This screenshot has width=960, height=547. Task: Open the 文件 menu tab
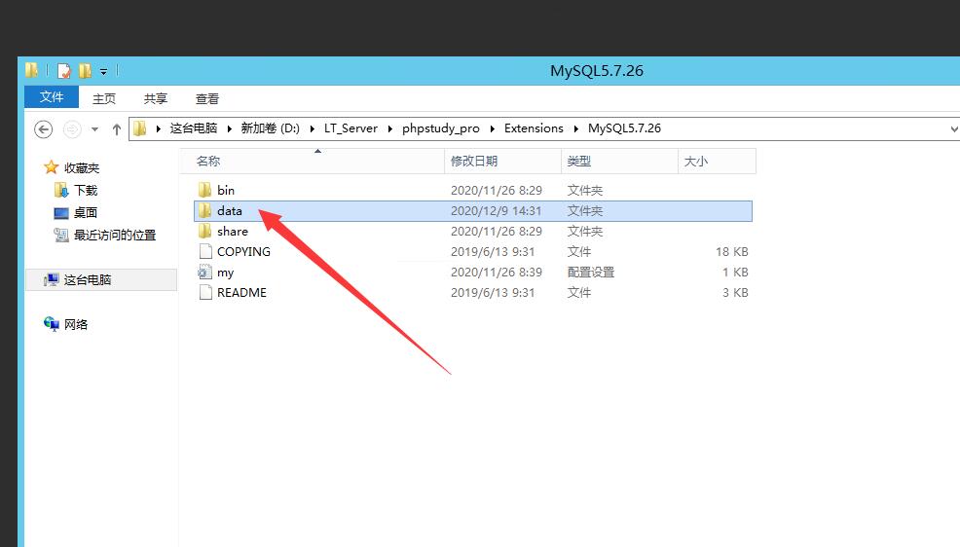[52, 97]
